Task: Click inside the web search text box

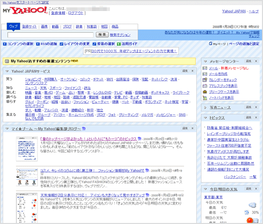Action: point(50,35)
